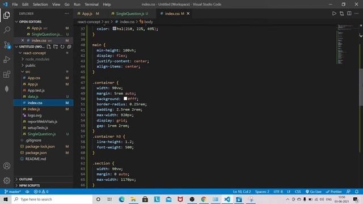Open Chrome from the taskbar
This screenshot has width=363, height=204.
(x=204, y=199)
